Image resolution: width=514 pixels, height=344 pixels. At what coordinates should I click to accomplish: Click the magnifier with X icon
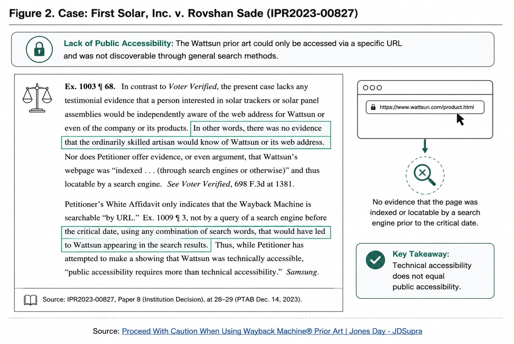coord(424,175)
